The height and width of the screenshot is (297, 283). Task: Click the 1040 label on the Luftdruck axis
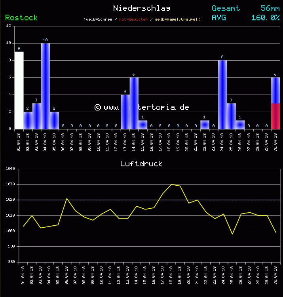9,169
